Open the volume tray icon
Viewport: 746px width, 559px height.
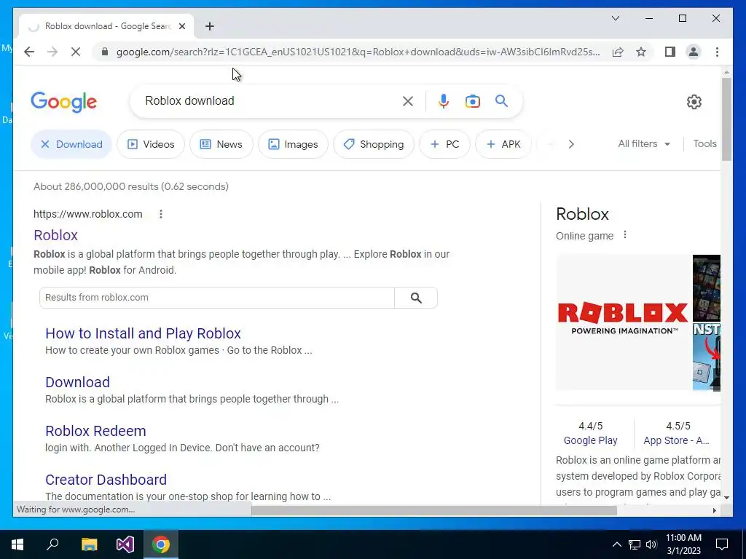[651, 544]
